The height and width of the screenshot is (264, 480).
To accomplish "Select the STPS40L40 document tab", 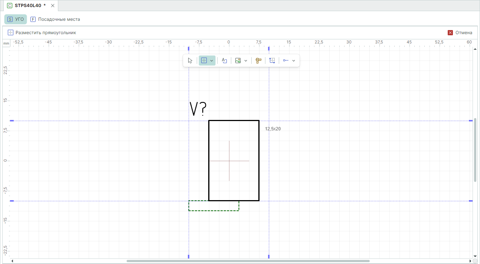I will 28,6.
